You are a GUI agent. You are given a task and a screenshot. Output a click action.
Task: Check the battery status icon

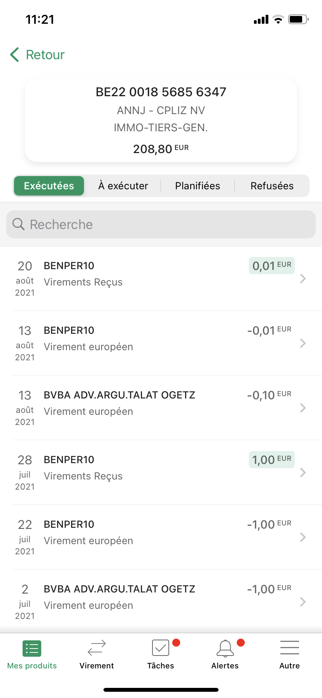(298, 19)
